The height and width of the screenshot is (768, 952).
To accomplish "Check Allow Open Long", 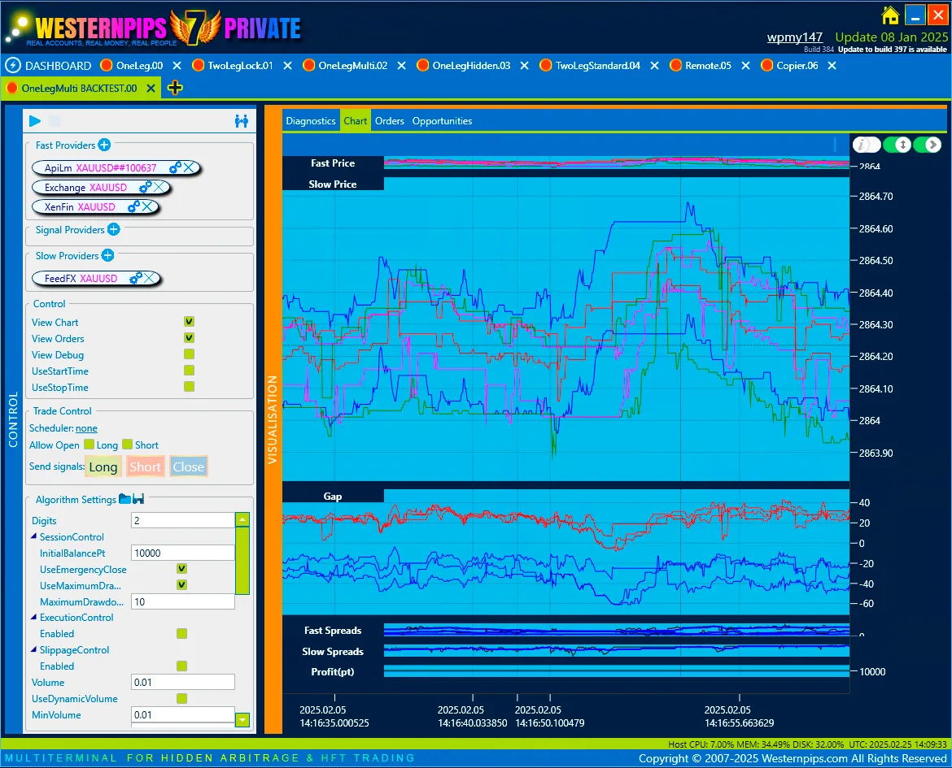I will coord(90,444).
